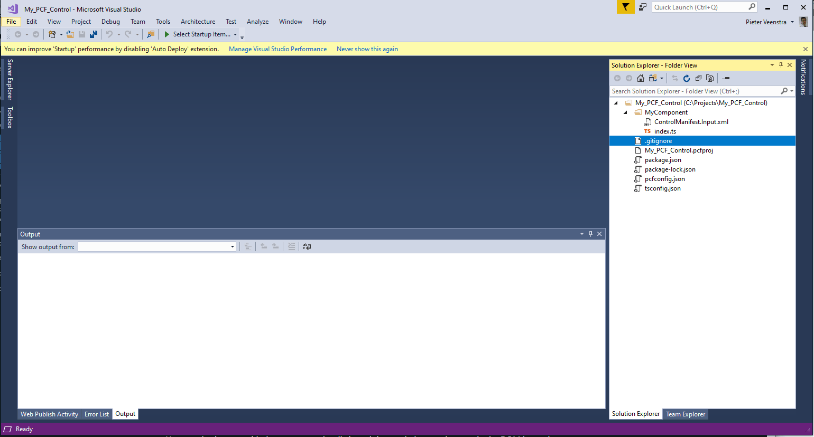Open the Undo history dropdown arrow
The height and width of the screenshot is (437, 814).
[x=118, y=34]
